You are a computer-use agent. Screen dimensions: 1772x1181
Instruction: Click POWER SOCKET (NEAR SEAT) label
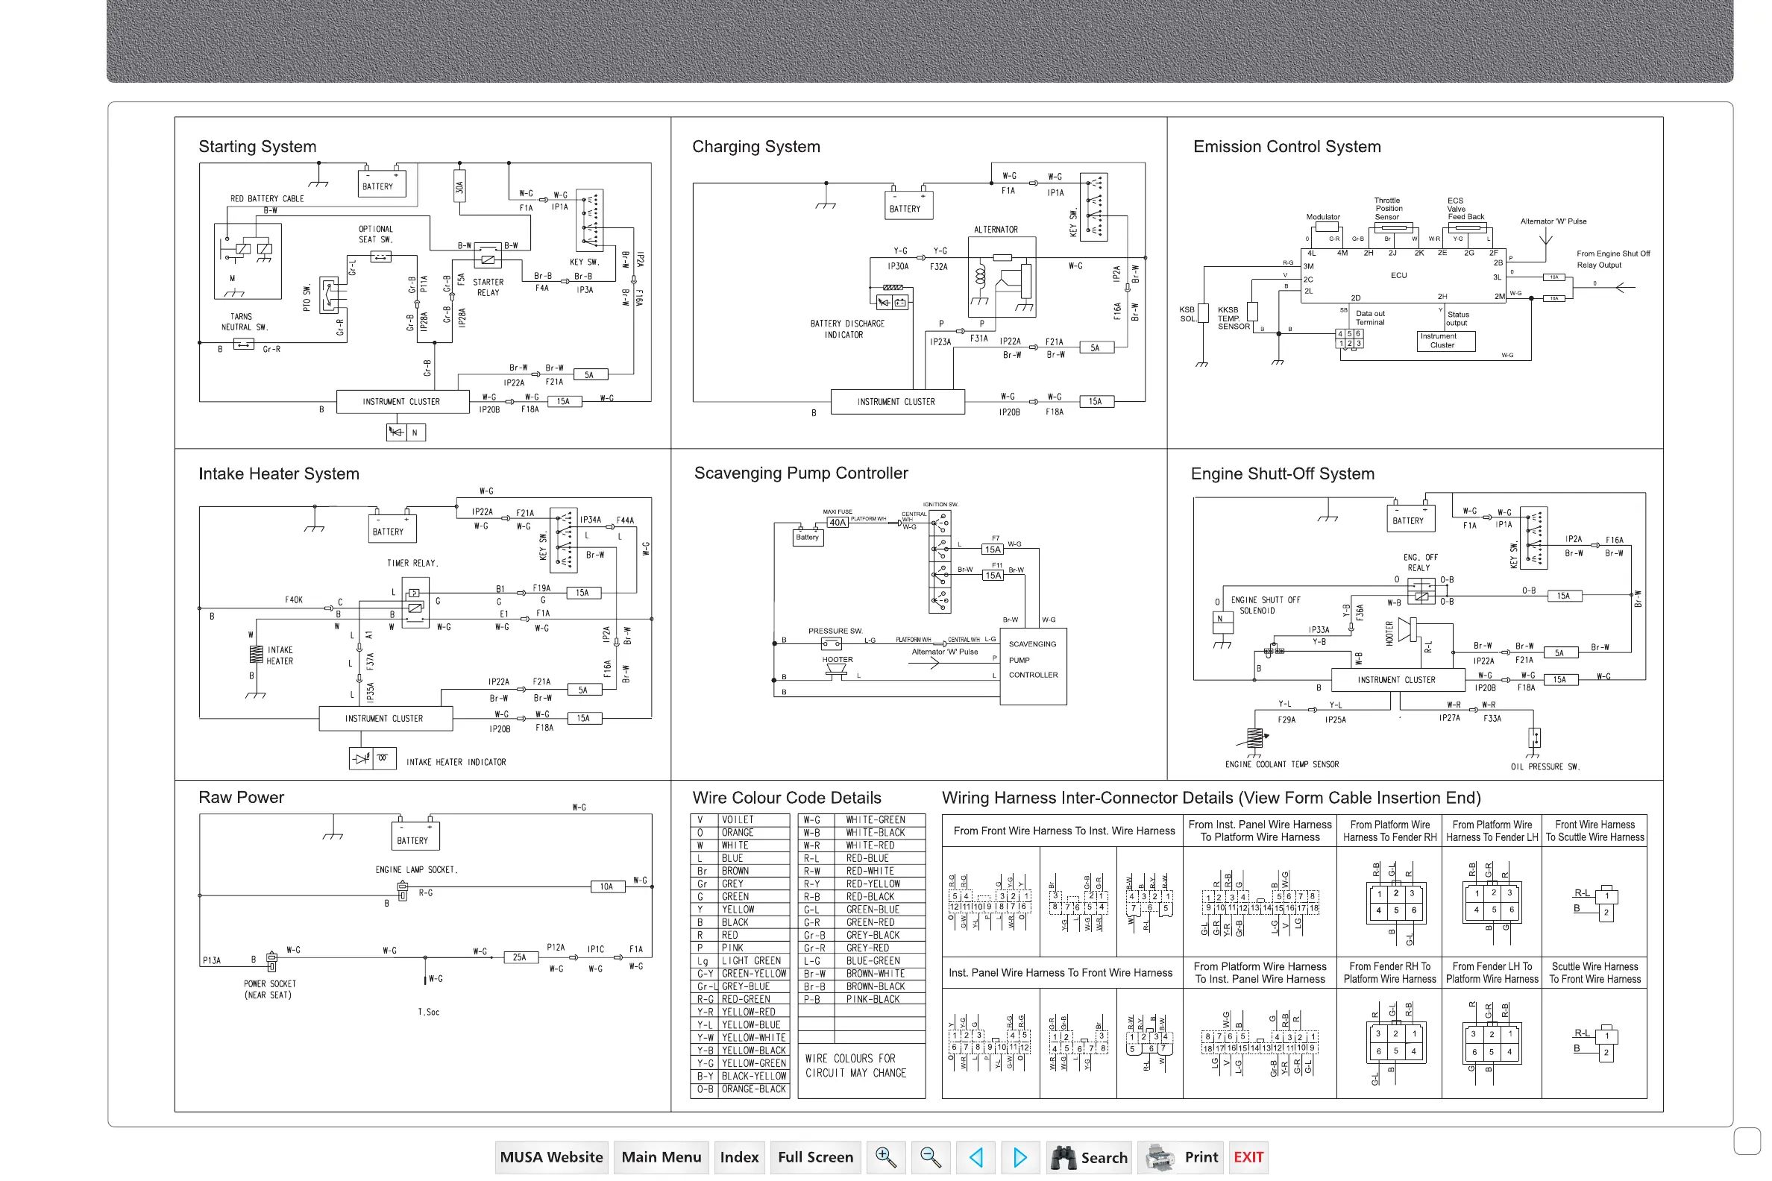tap(270, 989)
